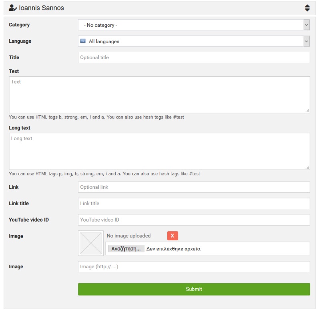Click inside the Text textarea

[x=159, y=95]
